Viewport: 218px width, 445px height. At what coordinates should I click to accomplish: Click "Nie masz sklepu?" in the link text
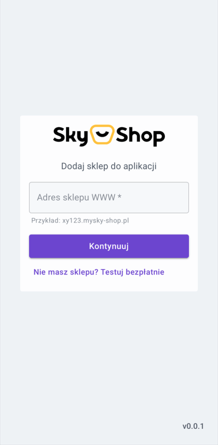tap(66, 272)
